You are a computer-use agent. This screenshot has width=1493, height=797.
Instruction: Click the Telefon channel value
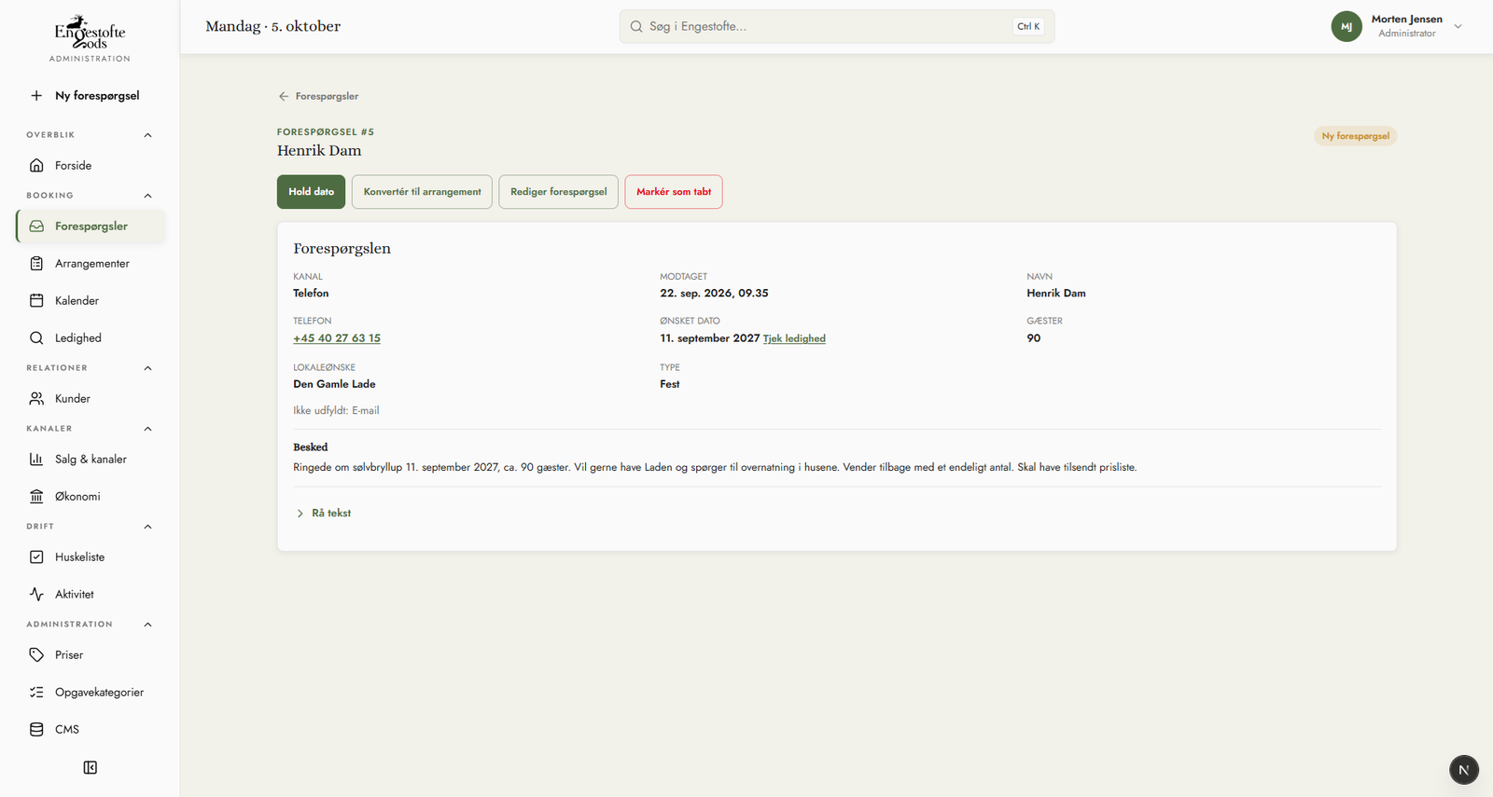pyautogui.click(x=311, y=293)
